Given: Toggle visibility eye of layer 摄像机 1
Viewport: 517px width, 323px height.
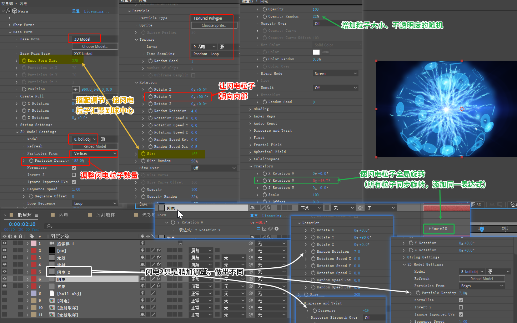Looking at the screenshot, I should [x=5, y=243].
